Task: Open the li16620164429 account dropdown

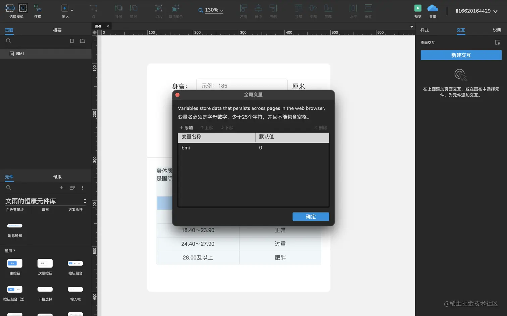Action: [x=476, y=11]
